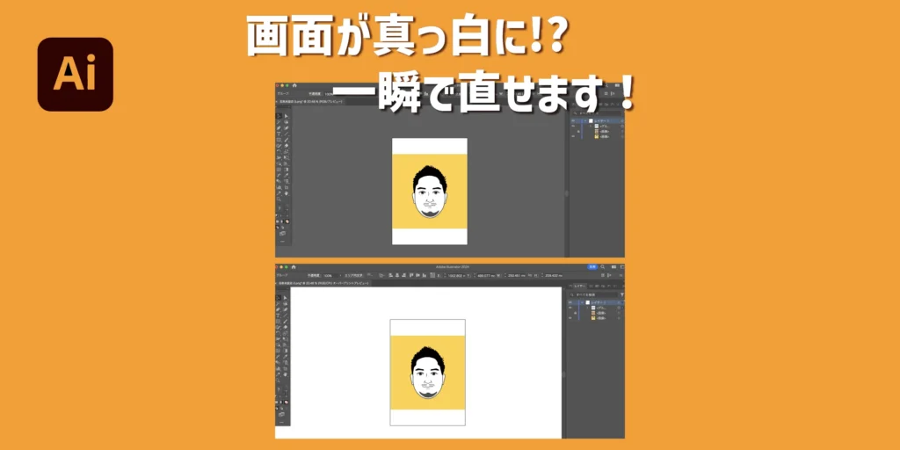Open Edit Toolbar dots in lower window
Image resolution: width=900 pixels, height=450 pixels.
pos(282,423)
